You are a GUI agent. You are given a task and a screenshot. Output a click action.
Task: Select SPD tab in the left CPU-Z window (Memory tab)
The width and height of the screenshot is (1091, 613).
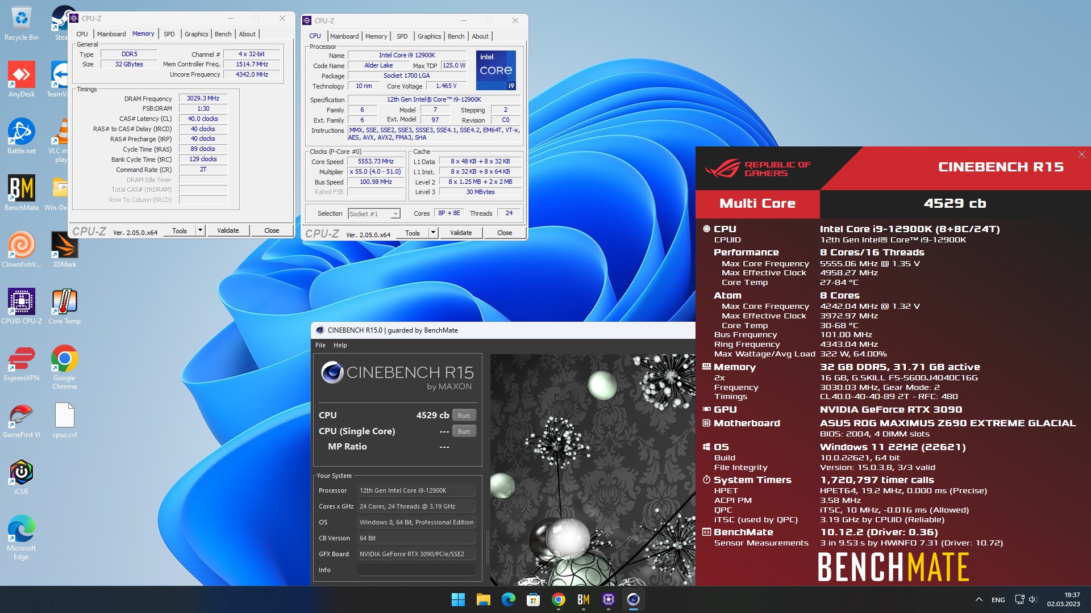tap(169, 34)
